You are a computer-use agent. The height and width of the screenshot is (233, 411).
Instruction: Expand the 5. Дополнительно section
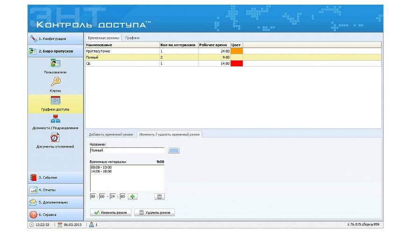[x=56, y=202]
